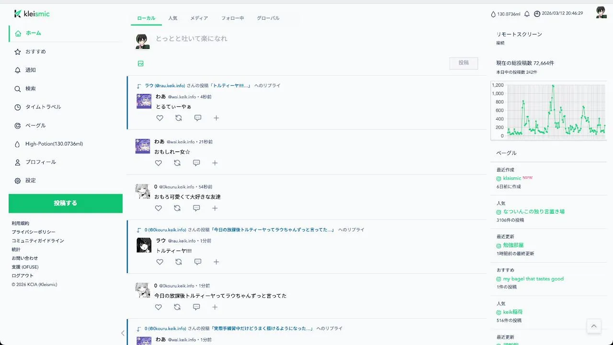Reply to post おもろ可愛くて大好きな友達
613x345 pixels.
(x=196, y=208)
